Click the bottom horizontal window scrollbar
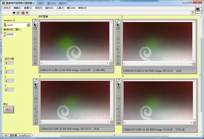The width and height of the screenshot is (204, 139). (115, 135)
